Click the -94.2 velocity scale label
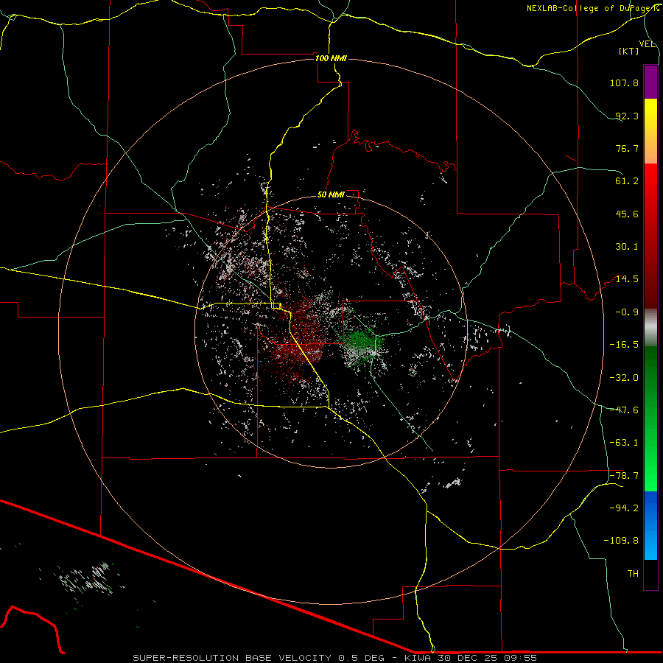The width and height of the screenshot is (663, 663). [x=624, y=508]
